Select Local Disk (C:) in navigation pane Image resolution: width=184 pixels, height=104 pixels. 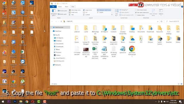(x=60, y=58)
